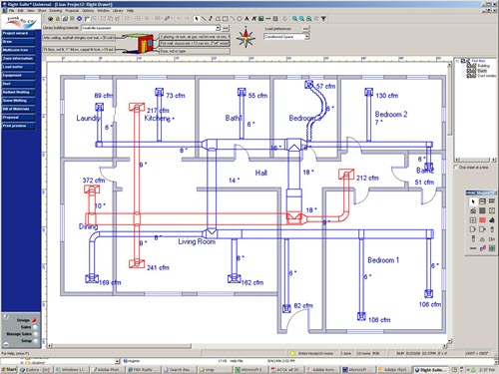Open the Library building materials dropdown
The width and height of the screenshot is (499, 374).
coord(218,28)
